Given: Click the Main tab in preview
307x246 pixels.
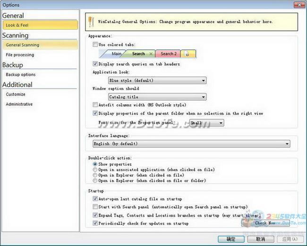Looking at the screenshot, I should (x=116, y=54).
